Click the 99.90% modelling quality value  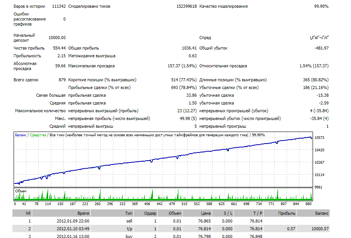pyautogui.click(x=321, y=6)
